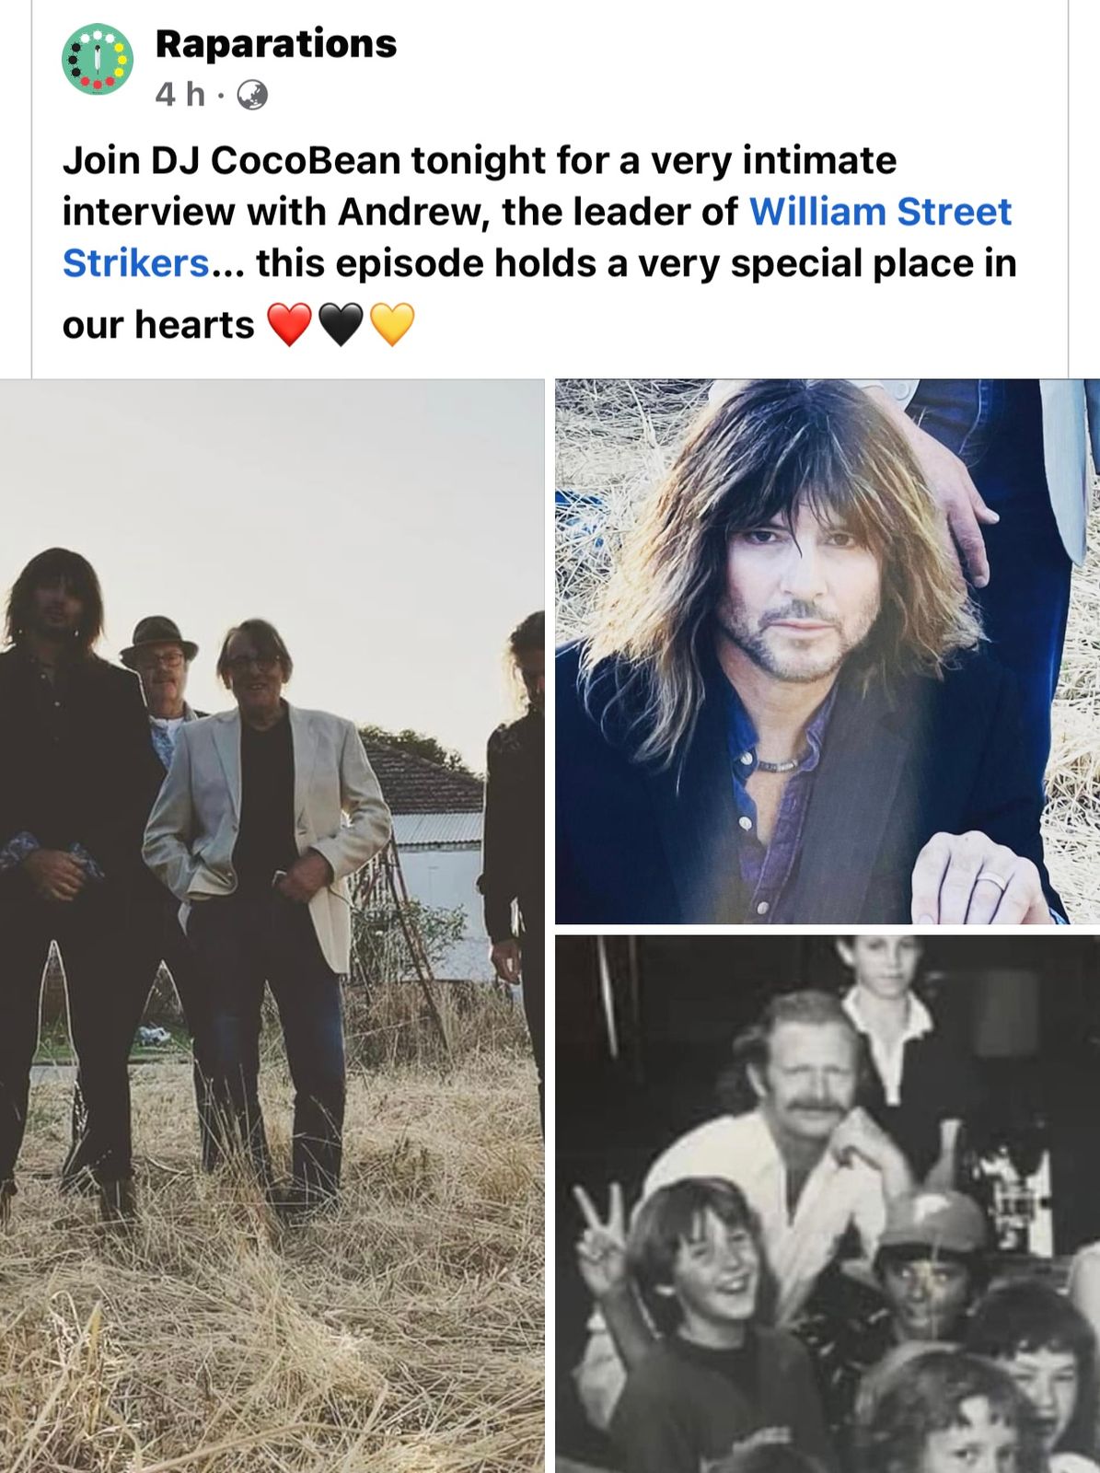
Task: Open the band group photo in the field
Action: coord(272,925)
